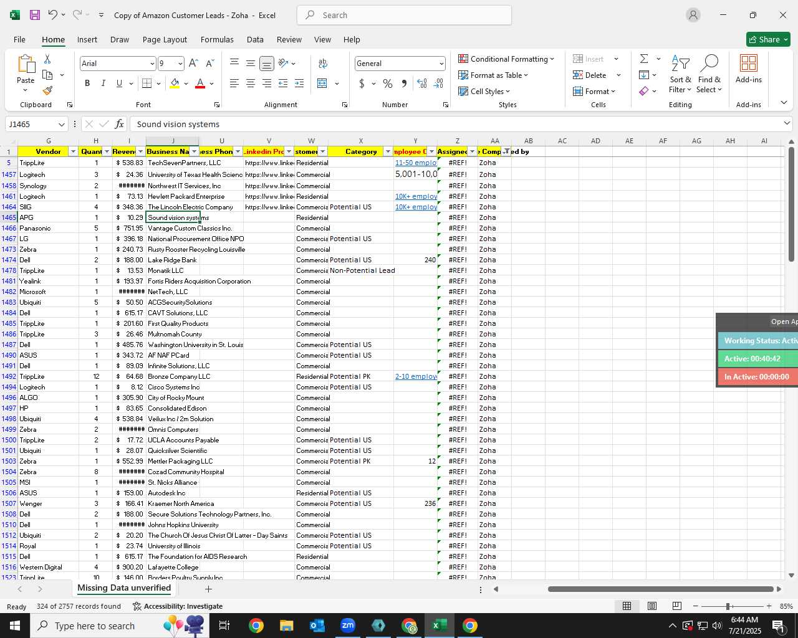Toggle Bold formatting
Image resolution: width=798 pixels, height=638 pixels.
click(x=87, y=83)
